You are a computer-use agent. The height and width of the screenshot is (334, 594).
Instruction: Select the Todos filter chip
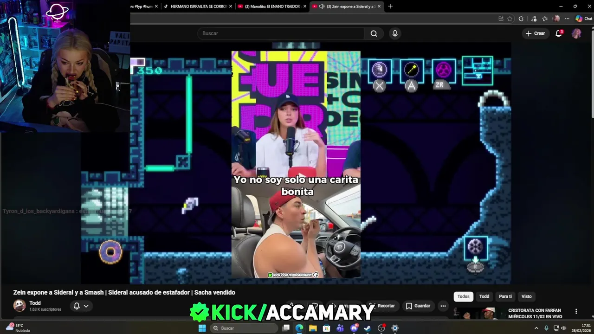pyautogui.click(x=464, y=296)
